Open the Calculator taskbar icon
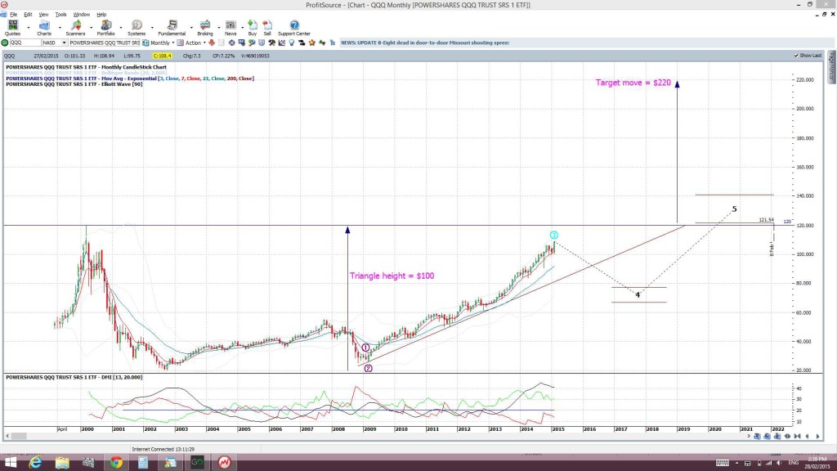837x471 pixels. 143,463
